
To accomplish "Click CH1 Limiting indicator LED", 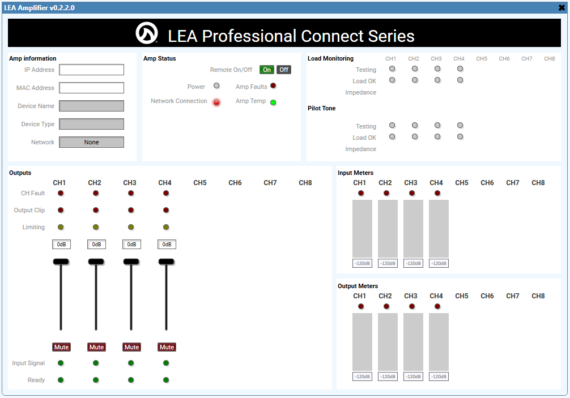I will tap(61, 228).
